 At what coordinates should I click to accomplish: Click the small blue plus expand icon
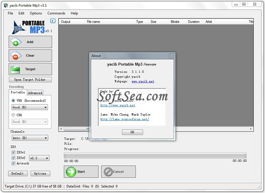(53, 21)
